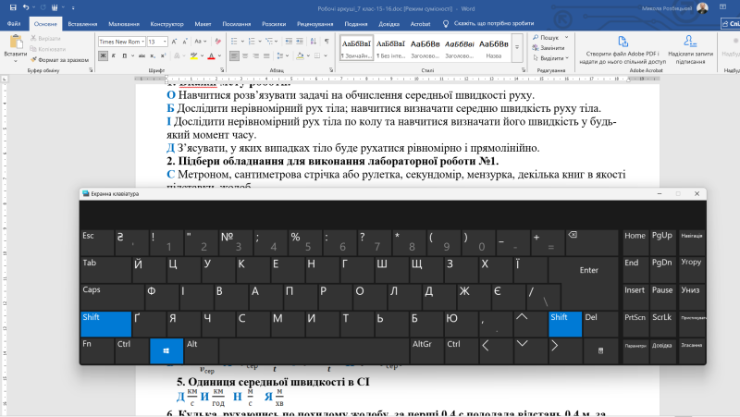This screenshot has width=740, height=417.
Task: Clear all formatting with the eraser icon
Action: [217, 42]
